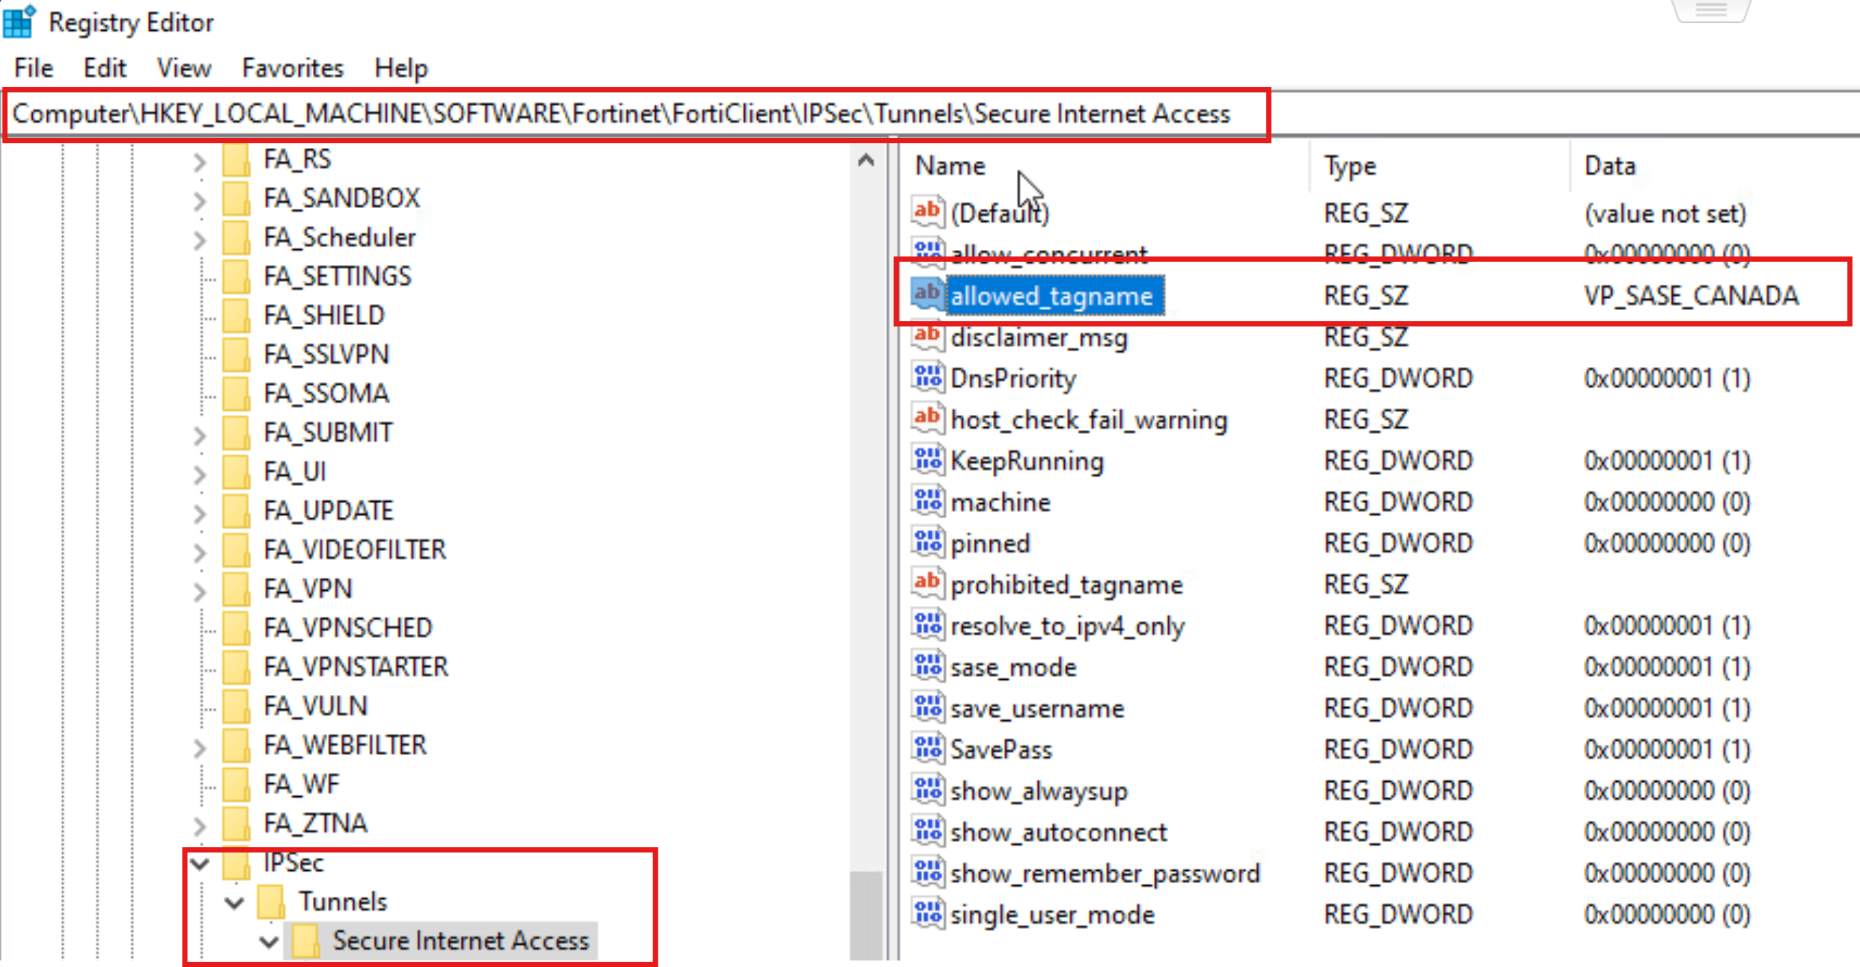
Task: Click the Registry Editor app icon
Action: [19, 21]
